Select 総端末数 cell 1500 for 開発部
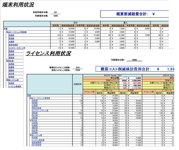Screen dimensions: 179x150 coord(80,113)
